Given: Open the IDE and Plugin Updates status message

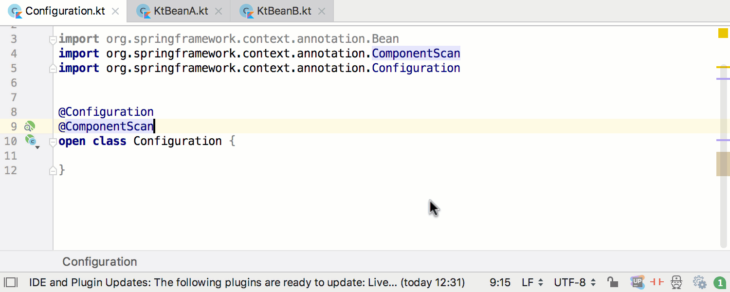Looking at the screenshot, I should [x=247, y=282].
